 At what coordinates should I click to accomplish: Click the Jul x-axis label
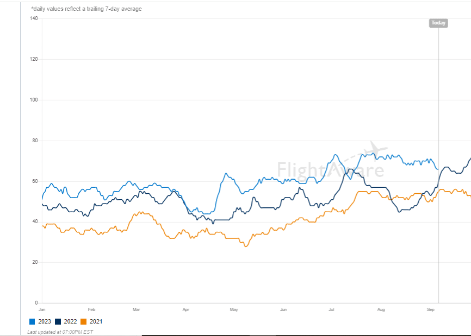click(331, 309)
